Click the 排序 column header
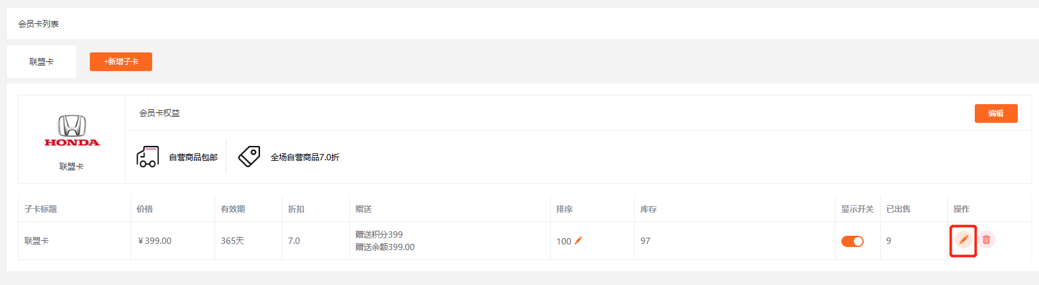This screenshot has height=285, width=1039. point(564,209)
